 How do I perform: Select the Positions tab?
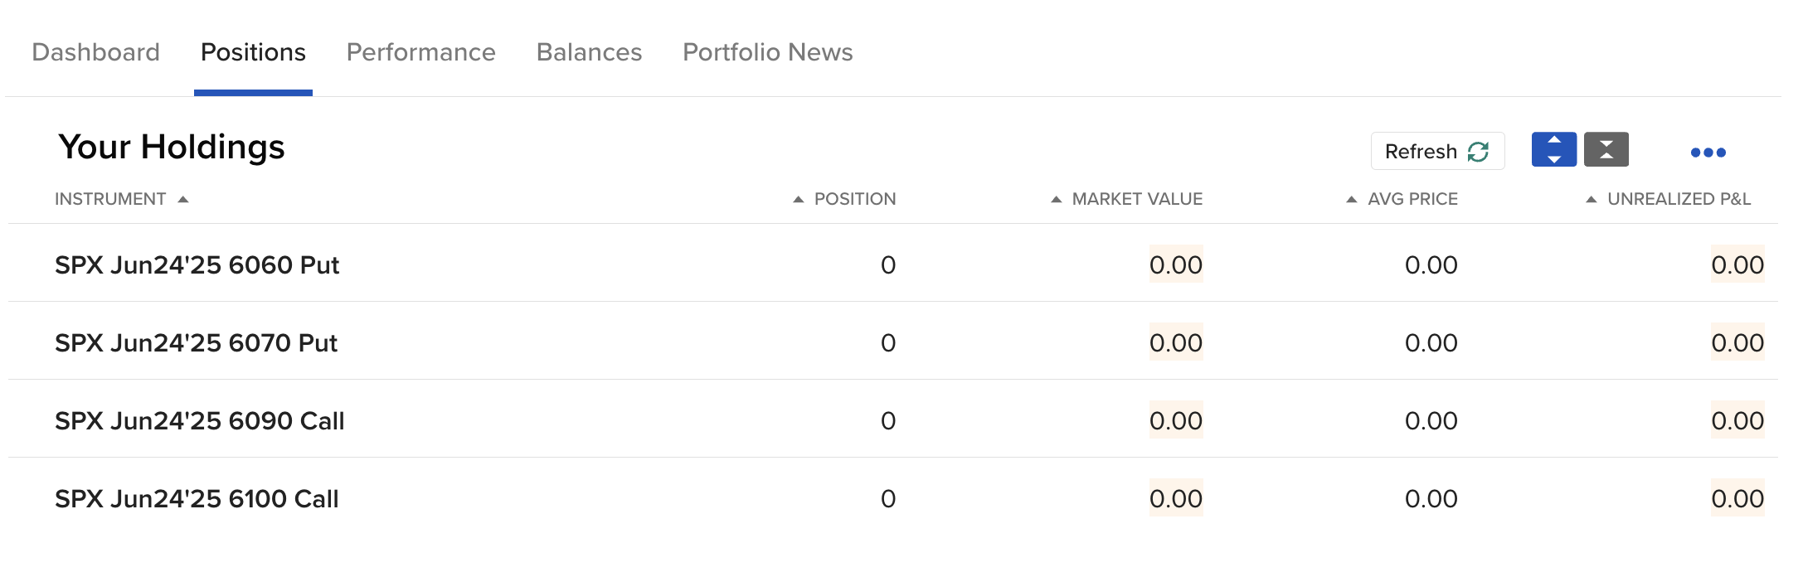click(253, 52)
